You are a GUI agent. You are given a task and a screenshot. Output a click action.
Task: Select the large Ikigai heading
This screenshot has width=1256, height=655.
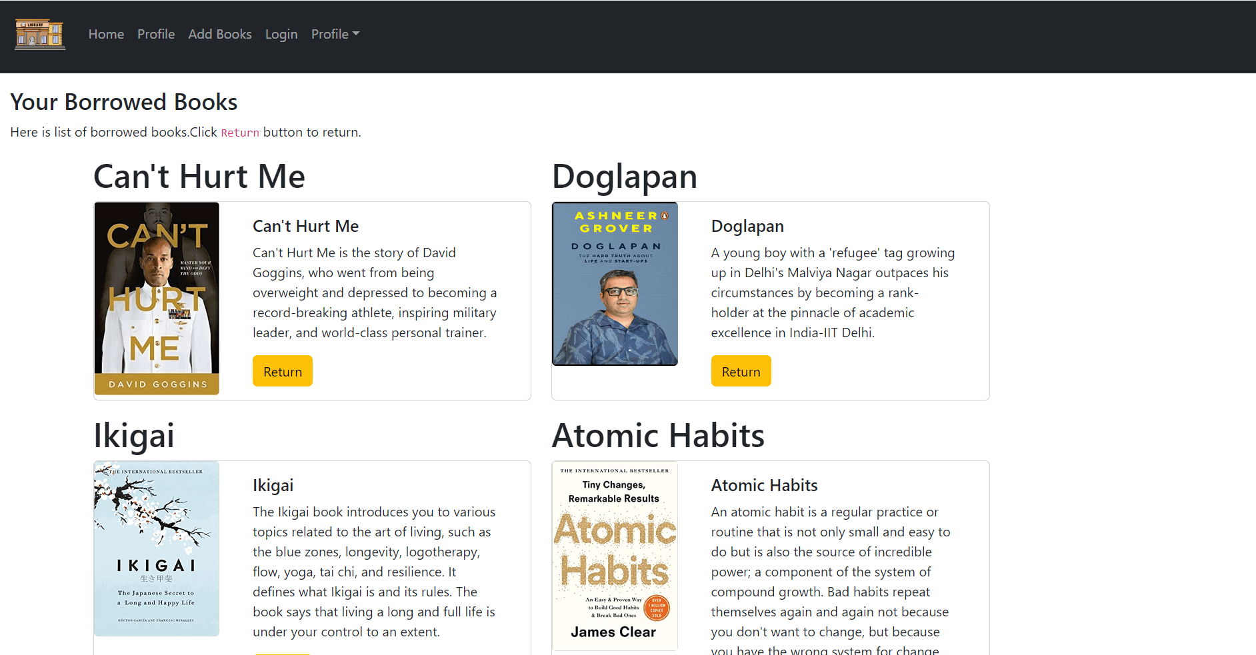(x=134, y=436)
